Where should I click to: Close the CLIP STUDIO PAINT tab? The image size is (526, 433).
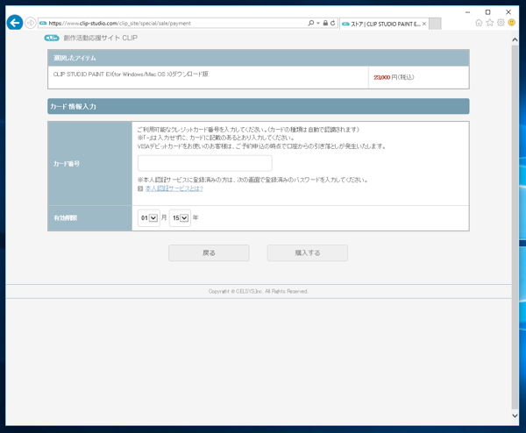click(x=424, y=24)
